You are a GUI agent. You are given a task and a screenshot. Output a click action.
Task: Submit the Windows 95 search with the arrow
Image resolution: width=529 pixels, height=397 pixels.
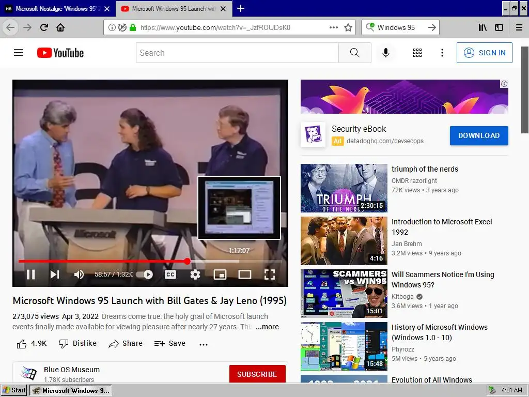(x=431, y=27)
